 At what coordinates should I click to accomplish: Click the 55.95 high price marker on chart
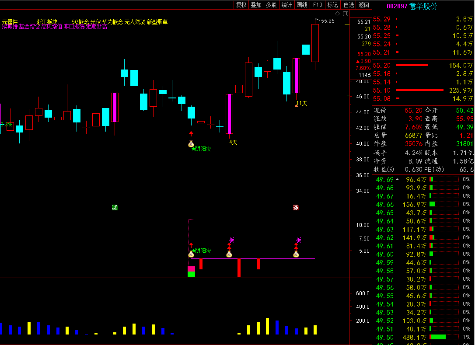pyautogui.click(x=328, y=21)
